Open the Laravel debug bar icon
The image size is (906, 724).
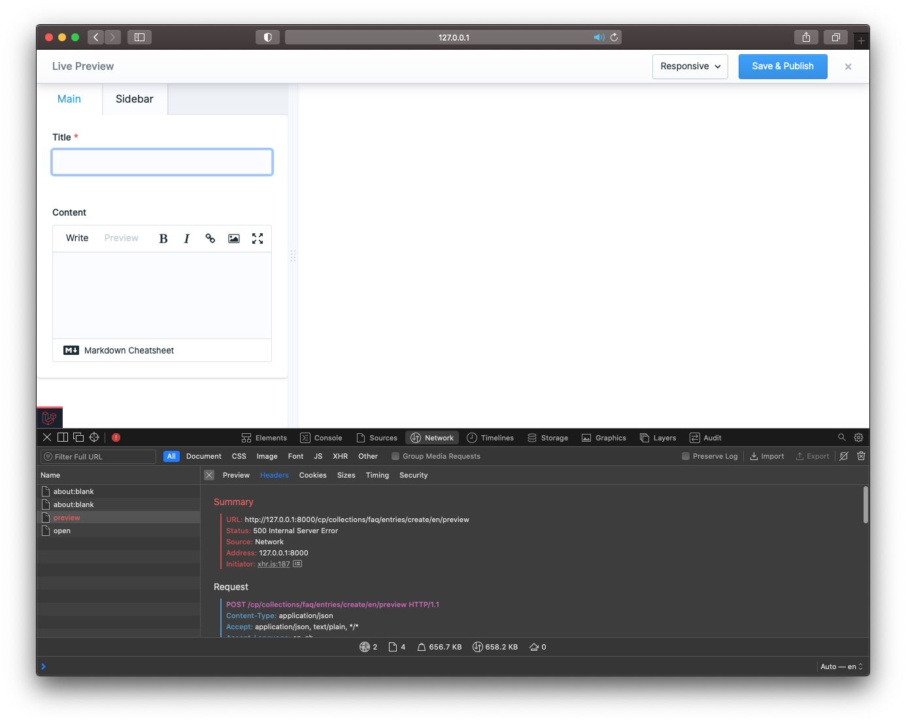click(50, 418)
